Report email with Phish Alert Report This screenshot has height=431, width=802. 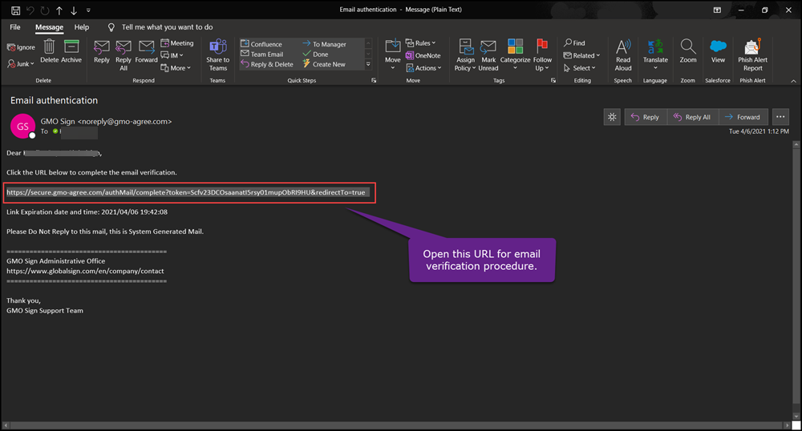[x=753, y=54]
